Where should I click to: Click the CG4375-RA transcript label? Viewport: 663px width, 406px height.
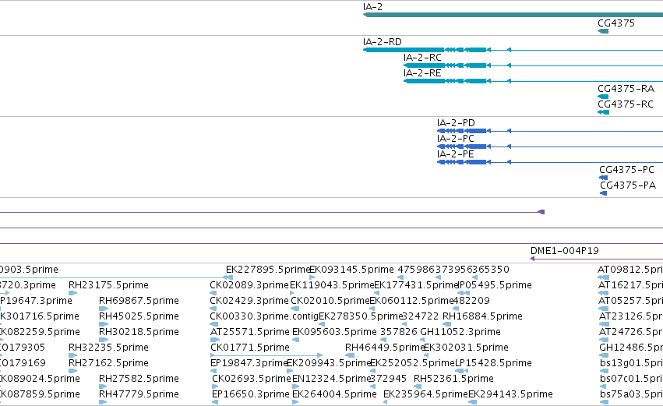pyautogui.click(x=626, y=89)
